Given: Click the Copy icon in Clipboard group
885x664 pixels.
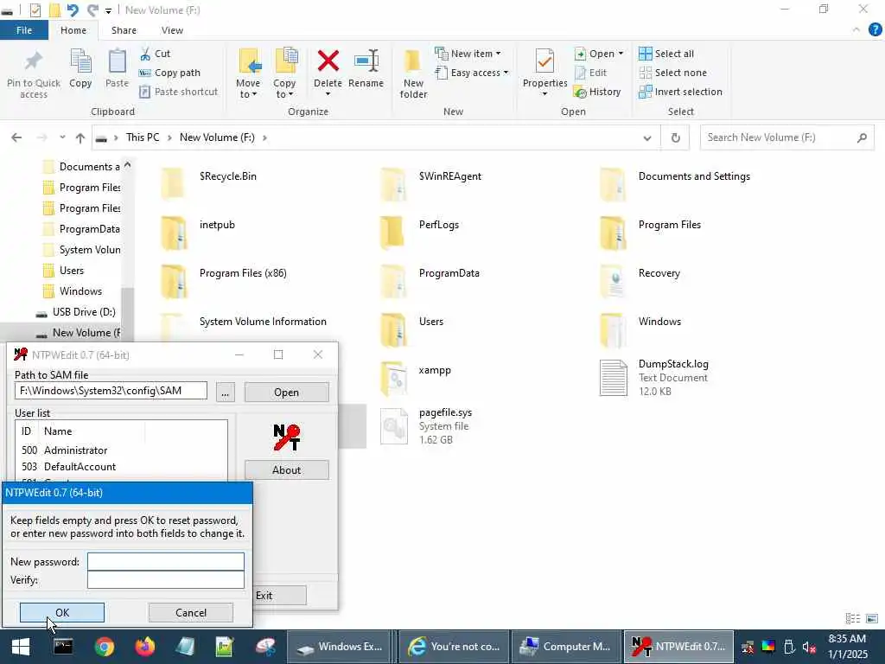Looking at the screenshot, I should point(80,61).
